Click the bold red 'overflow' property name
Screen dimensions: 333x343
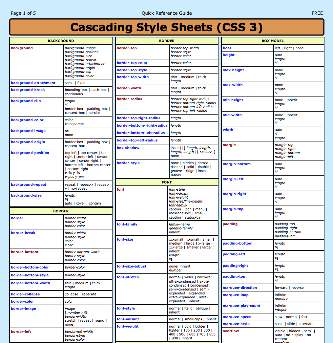[x=231, y=331]
